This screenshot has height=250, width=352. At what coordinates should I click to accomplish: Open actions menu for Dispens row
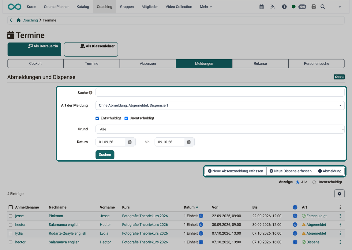(340, 242)
